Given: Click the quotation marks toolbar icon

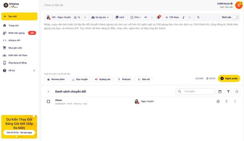Looking at the screenshot, I should click(146, 17).
